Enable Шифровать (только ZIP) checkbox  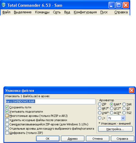pos(7,133)
